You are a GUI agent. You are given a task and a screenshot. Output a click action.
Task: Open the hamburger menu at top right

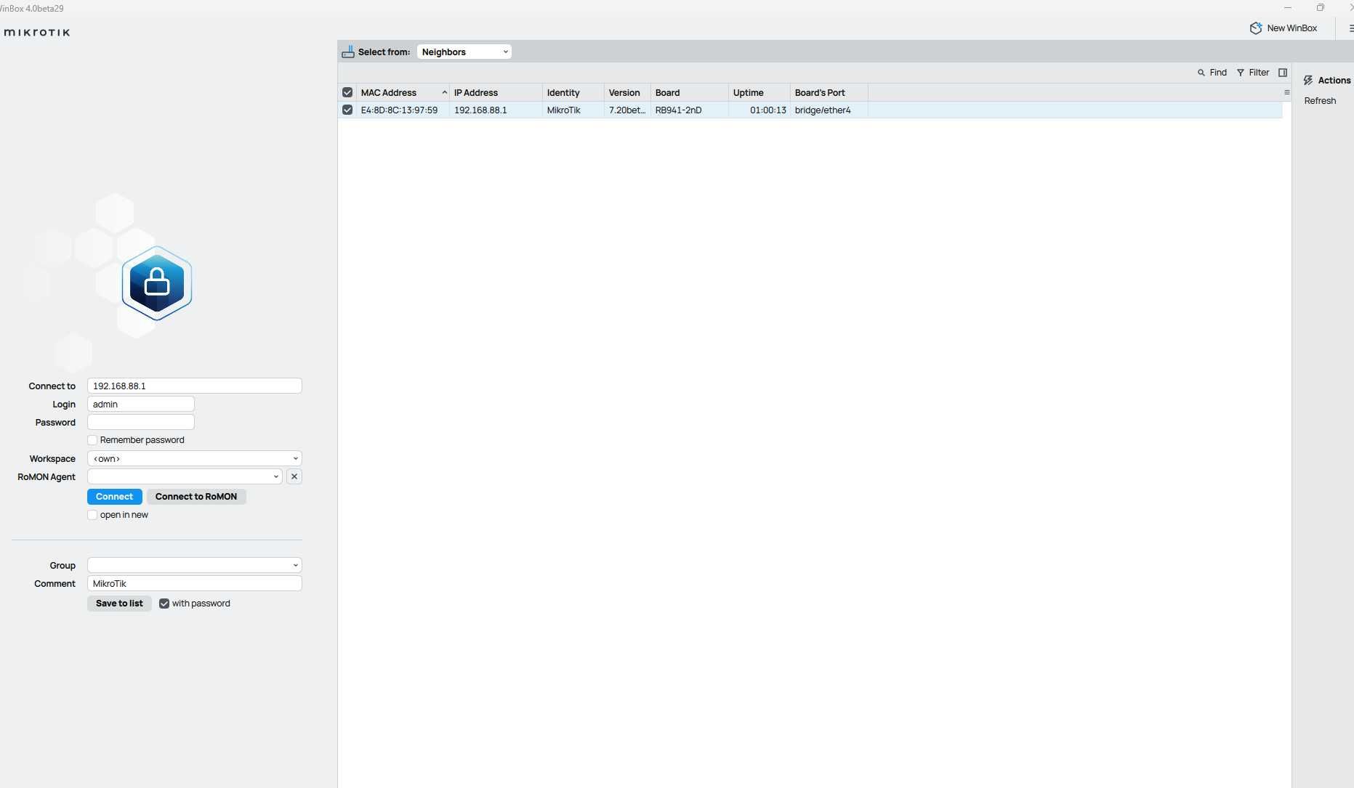tap(1350, 28)
